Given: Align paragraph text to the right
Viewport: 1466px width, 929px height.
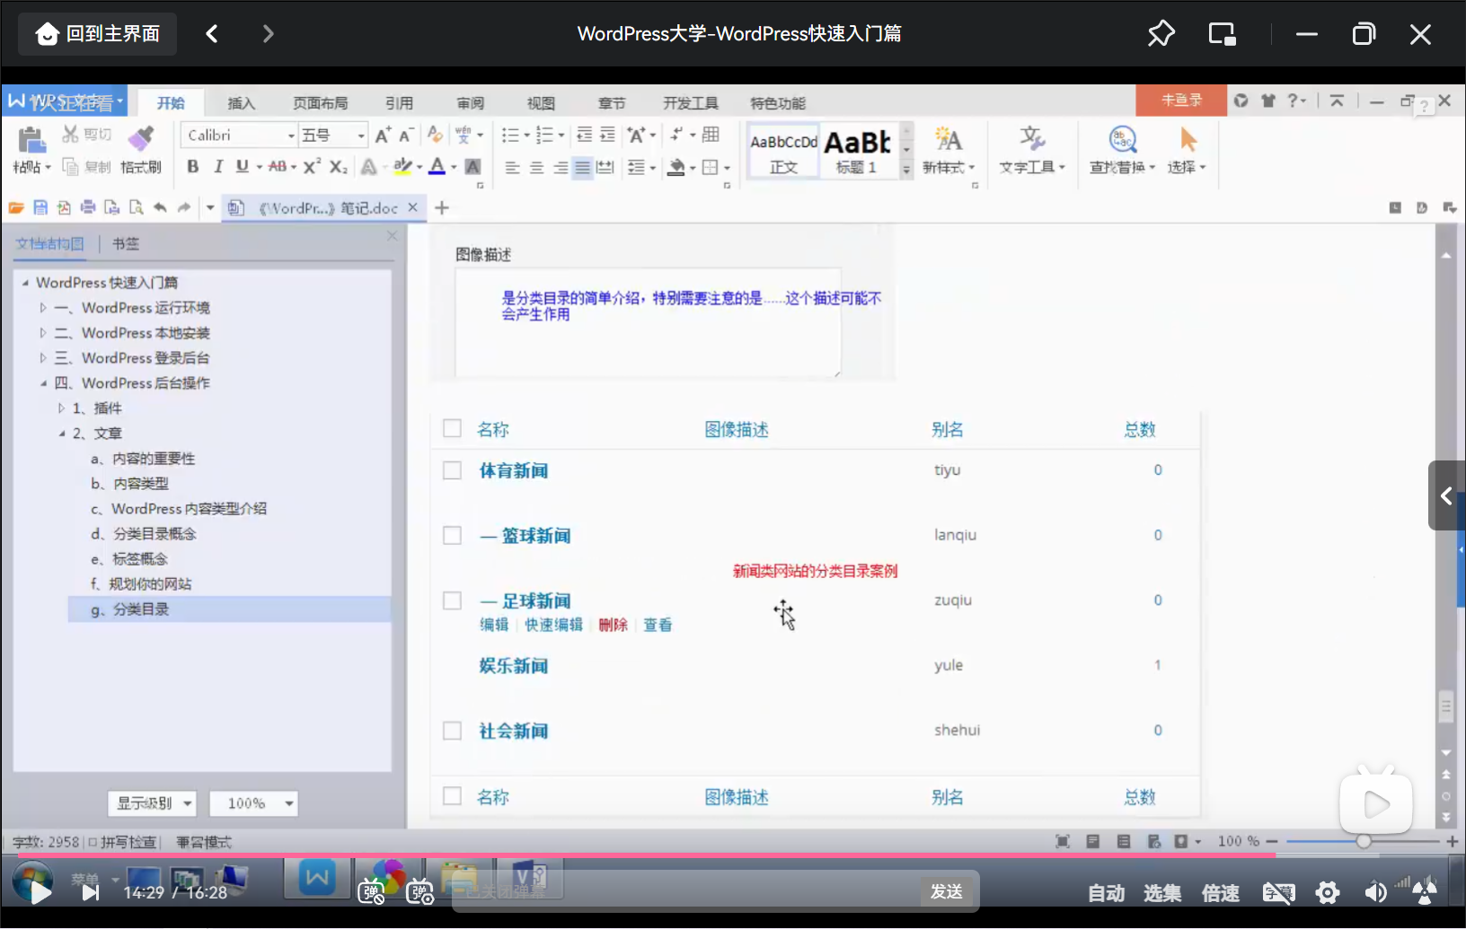Looking at the screenshot, I should pyautogui.click(x=560, y=167).
